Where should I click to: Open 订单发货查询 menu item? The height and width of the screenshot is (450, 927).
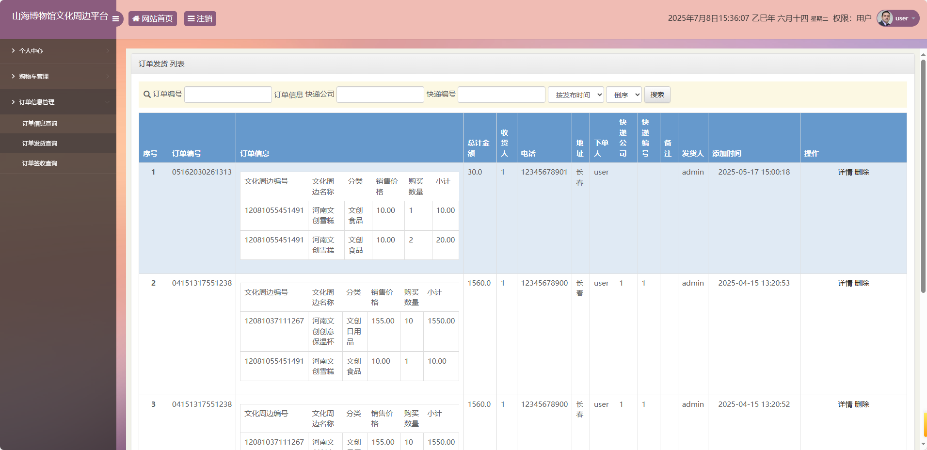click(x=40, y=144)
